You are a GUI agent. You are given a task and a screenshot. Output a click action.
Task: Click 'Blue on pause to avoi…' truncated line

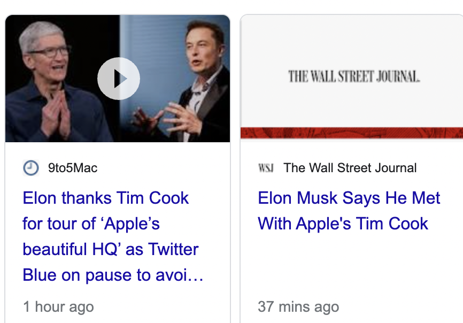pos(113,275)
